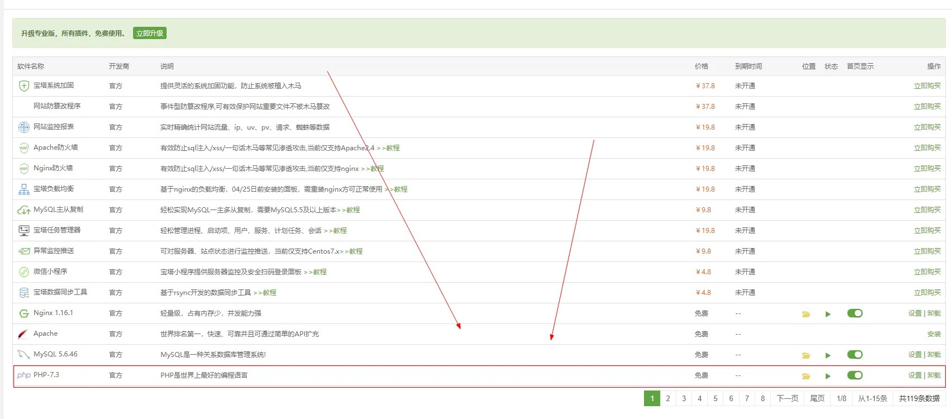
Task: Go to page 4 in pagination
Action: pyautogui.click(x=699, y=398)
